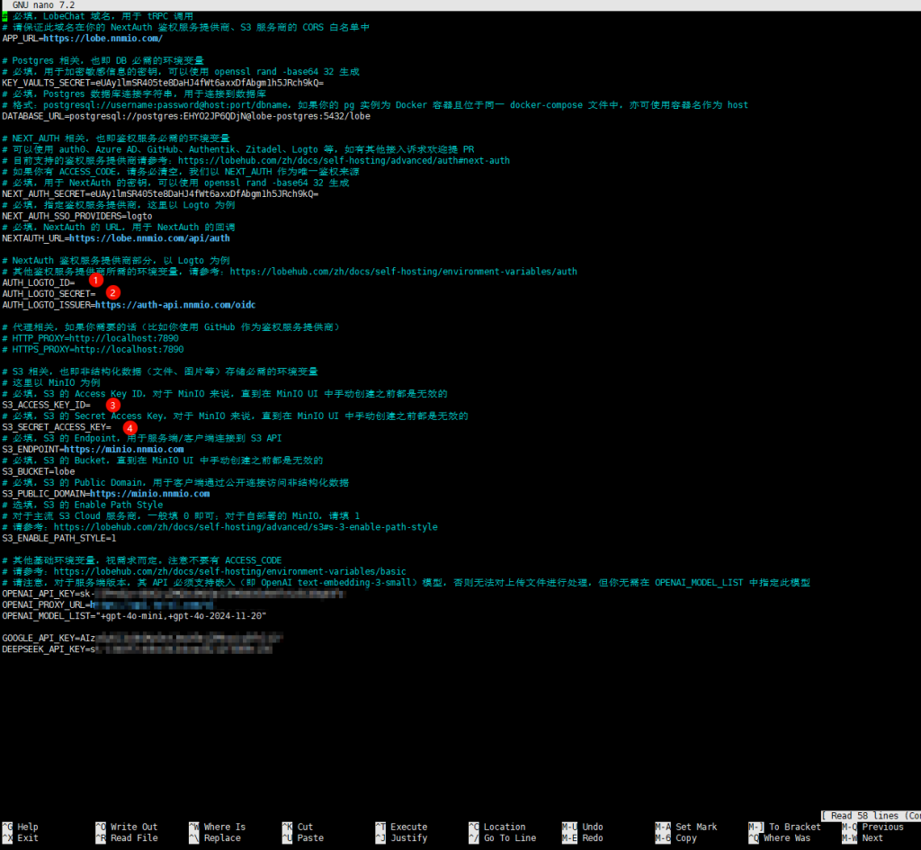Choose the Go To Line shortcut
The image size is (921, 850).
509,838
